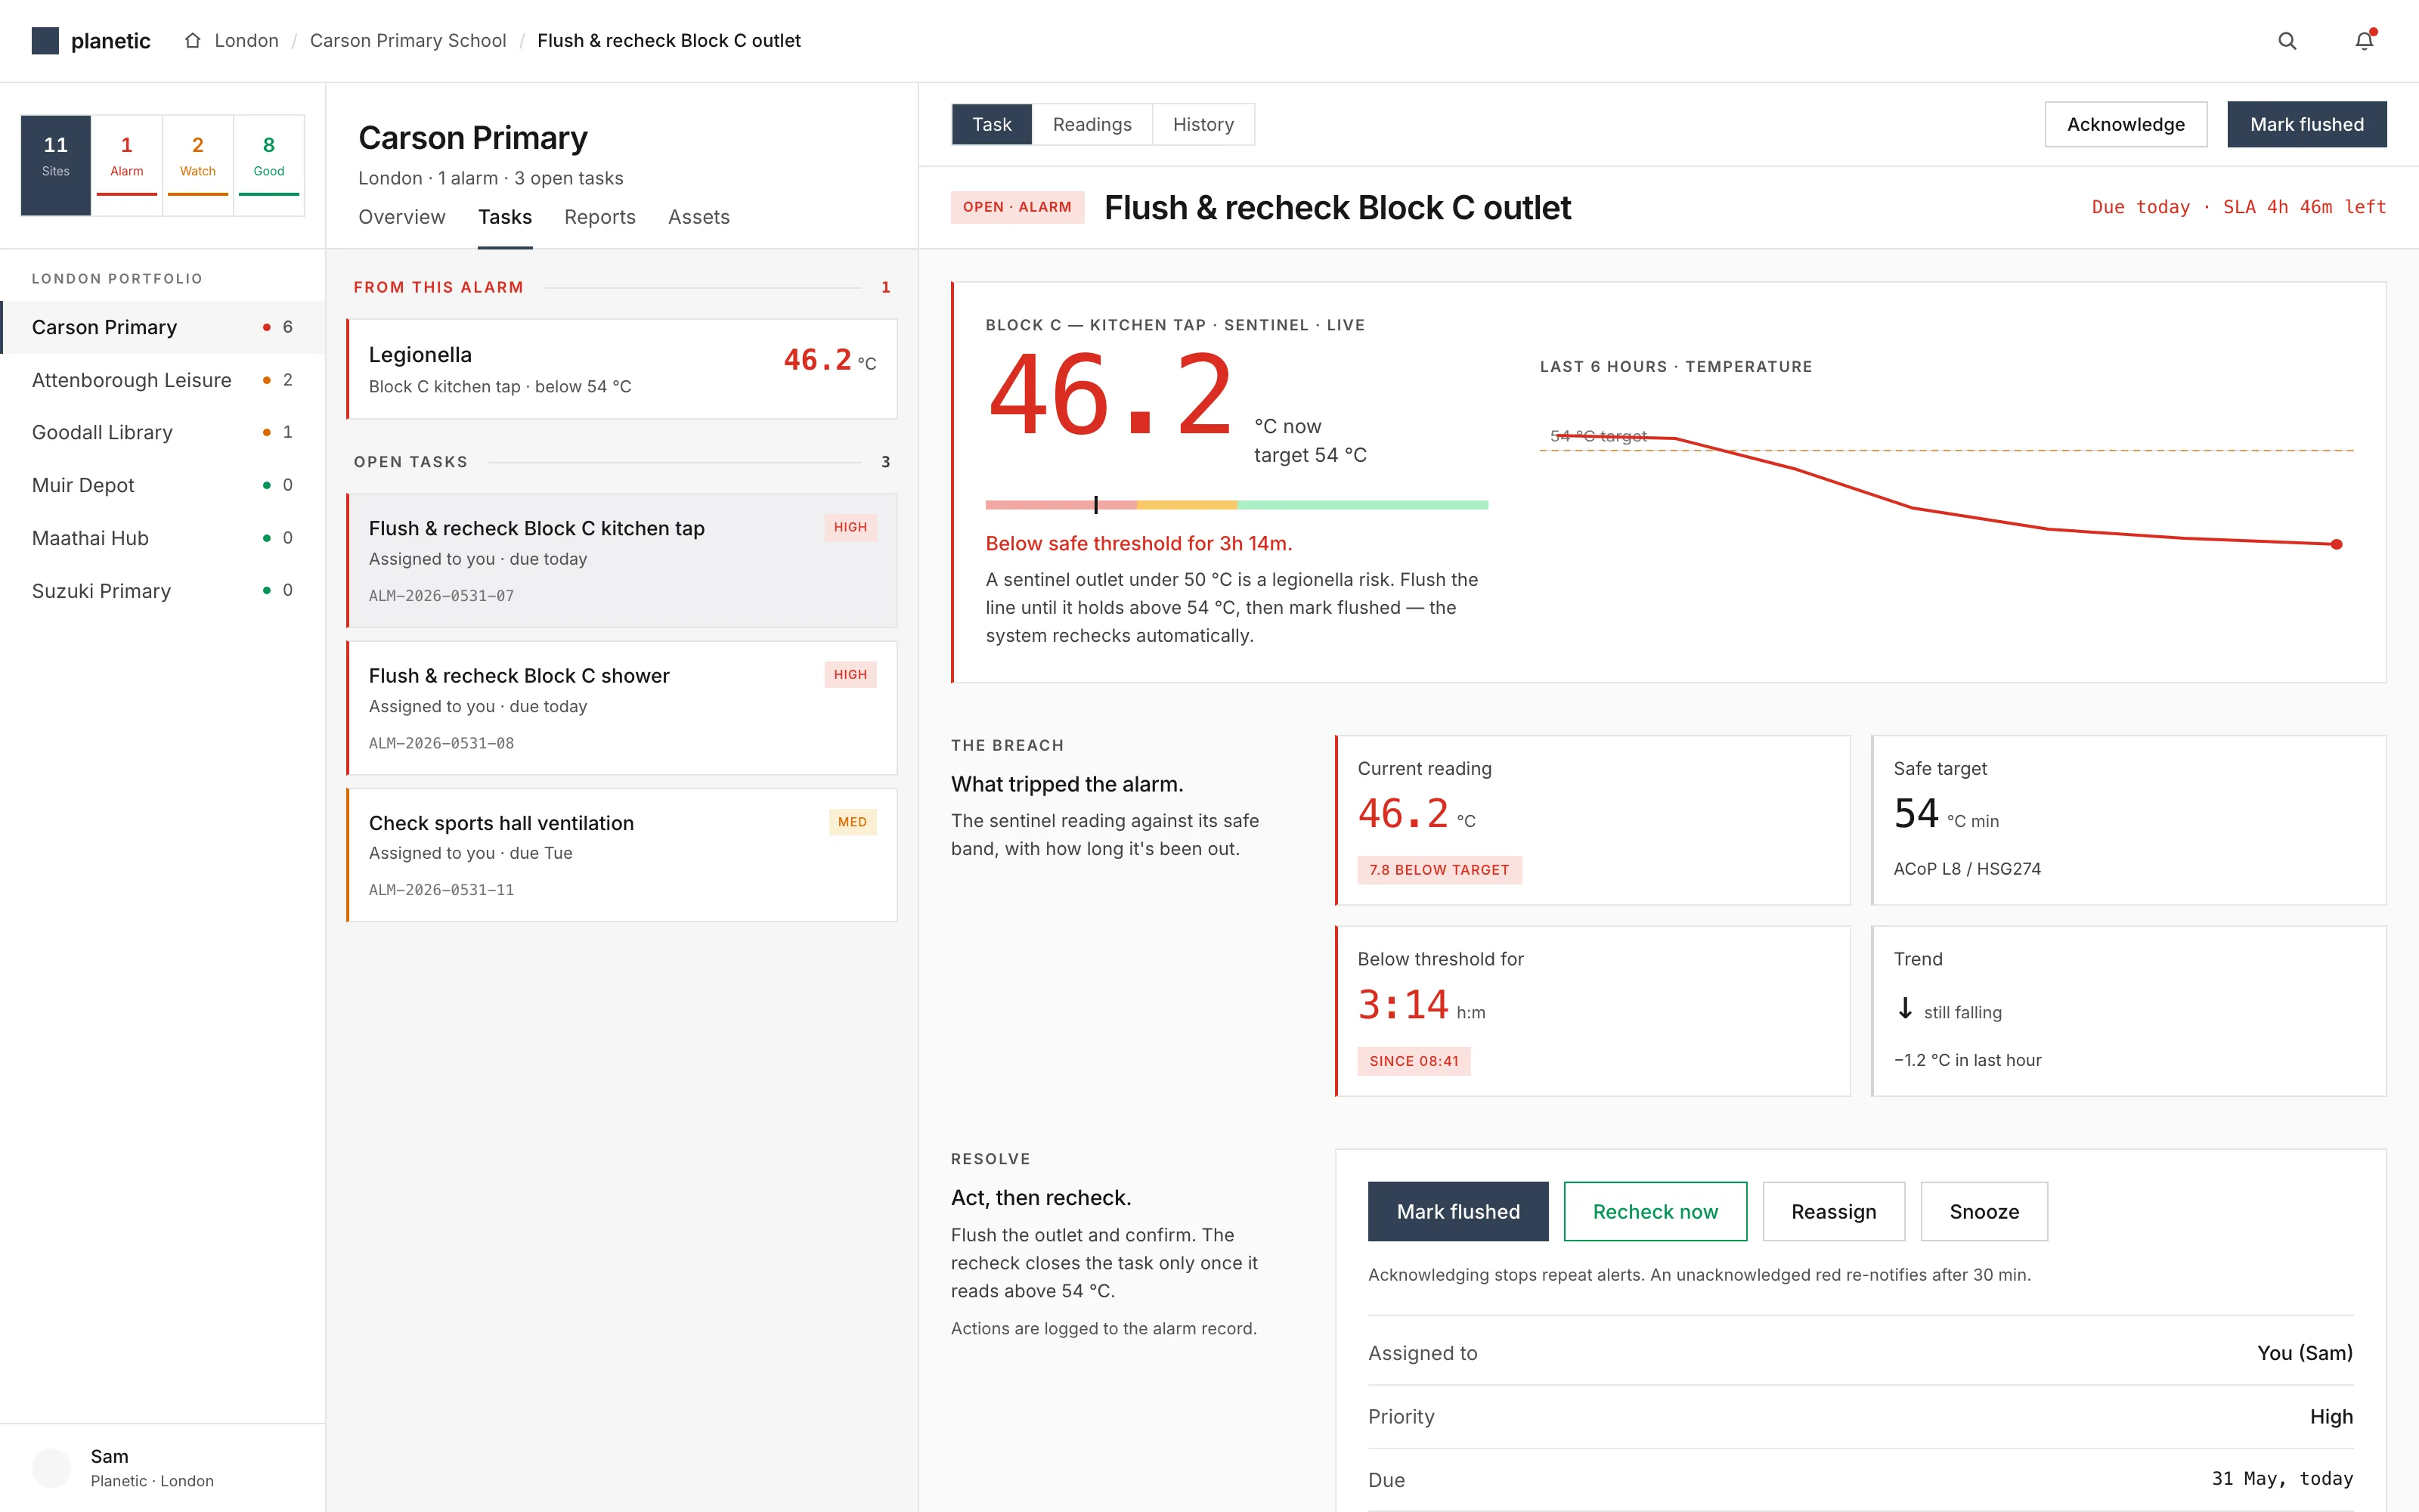This screenshot has height=1512, width=2419.
Task: Click the Due 31 May, today value
Action: click(2282, 1479)
